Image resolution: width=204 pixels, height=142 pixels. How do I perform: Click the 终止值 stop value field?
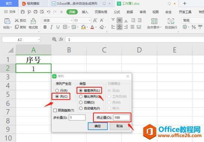point(121,117)
